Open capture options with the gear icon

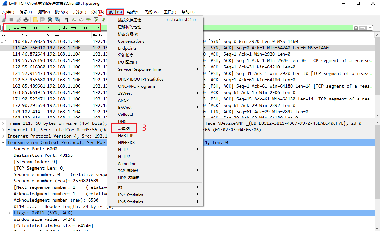(26, 20)
